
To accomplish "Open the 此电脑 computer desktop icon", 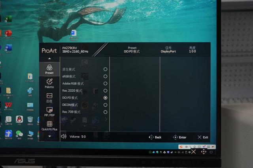I will 30,134.
